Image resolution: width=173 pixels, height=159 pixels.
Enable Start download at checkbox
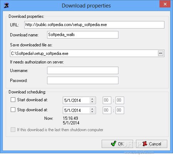[13, 100]
